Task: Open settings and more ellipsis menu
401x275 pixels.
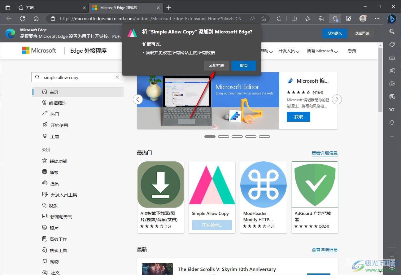Action: click(377, 19)
